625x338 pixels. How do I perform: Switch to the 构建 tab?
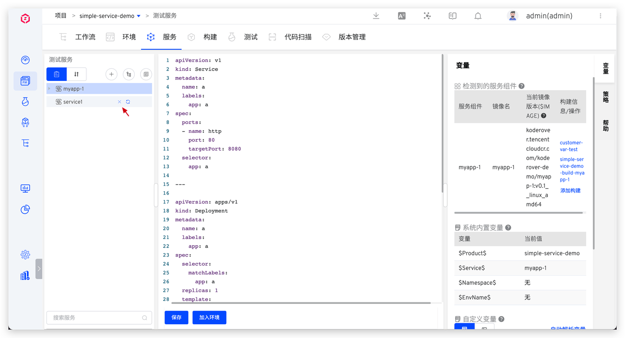click(x=210, y=37)
